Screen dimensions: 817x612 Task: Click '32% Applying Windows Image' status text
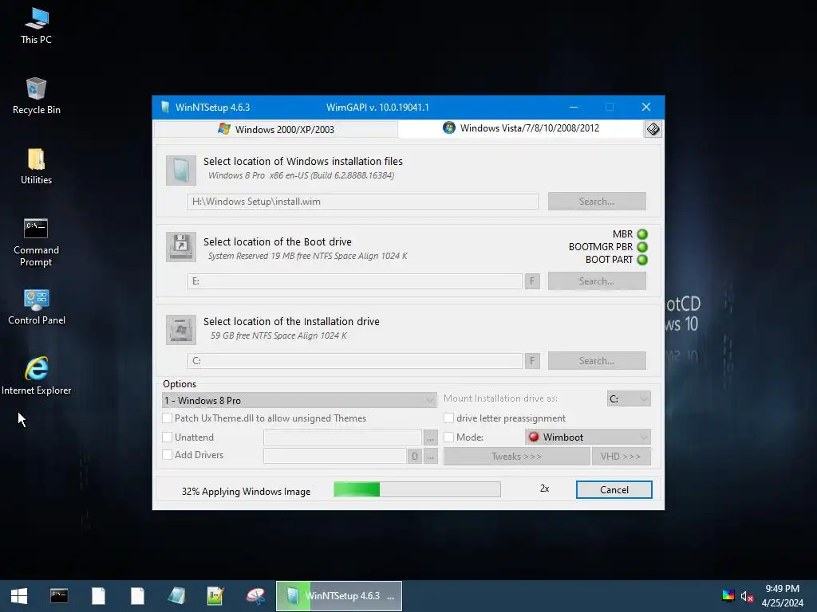[x=246, y=491]
